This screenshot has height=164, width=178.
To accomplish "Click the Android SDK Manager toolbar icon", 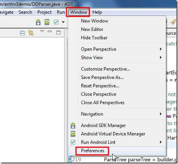I will pos(38,22).
